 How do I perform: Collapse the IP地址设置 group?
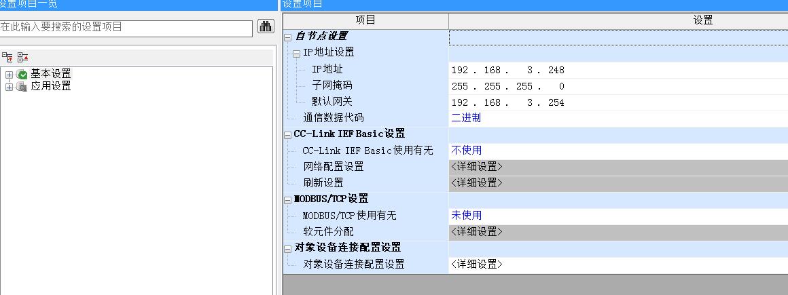pos(296,53)
